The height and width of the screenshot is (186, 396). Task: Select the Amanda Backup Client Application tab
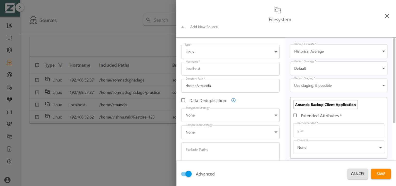[325, 104]
